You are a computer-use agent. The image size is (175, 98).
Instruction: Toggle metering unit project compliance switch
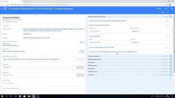coord(168,25)
